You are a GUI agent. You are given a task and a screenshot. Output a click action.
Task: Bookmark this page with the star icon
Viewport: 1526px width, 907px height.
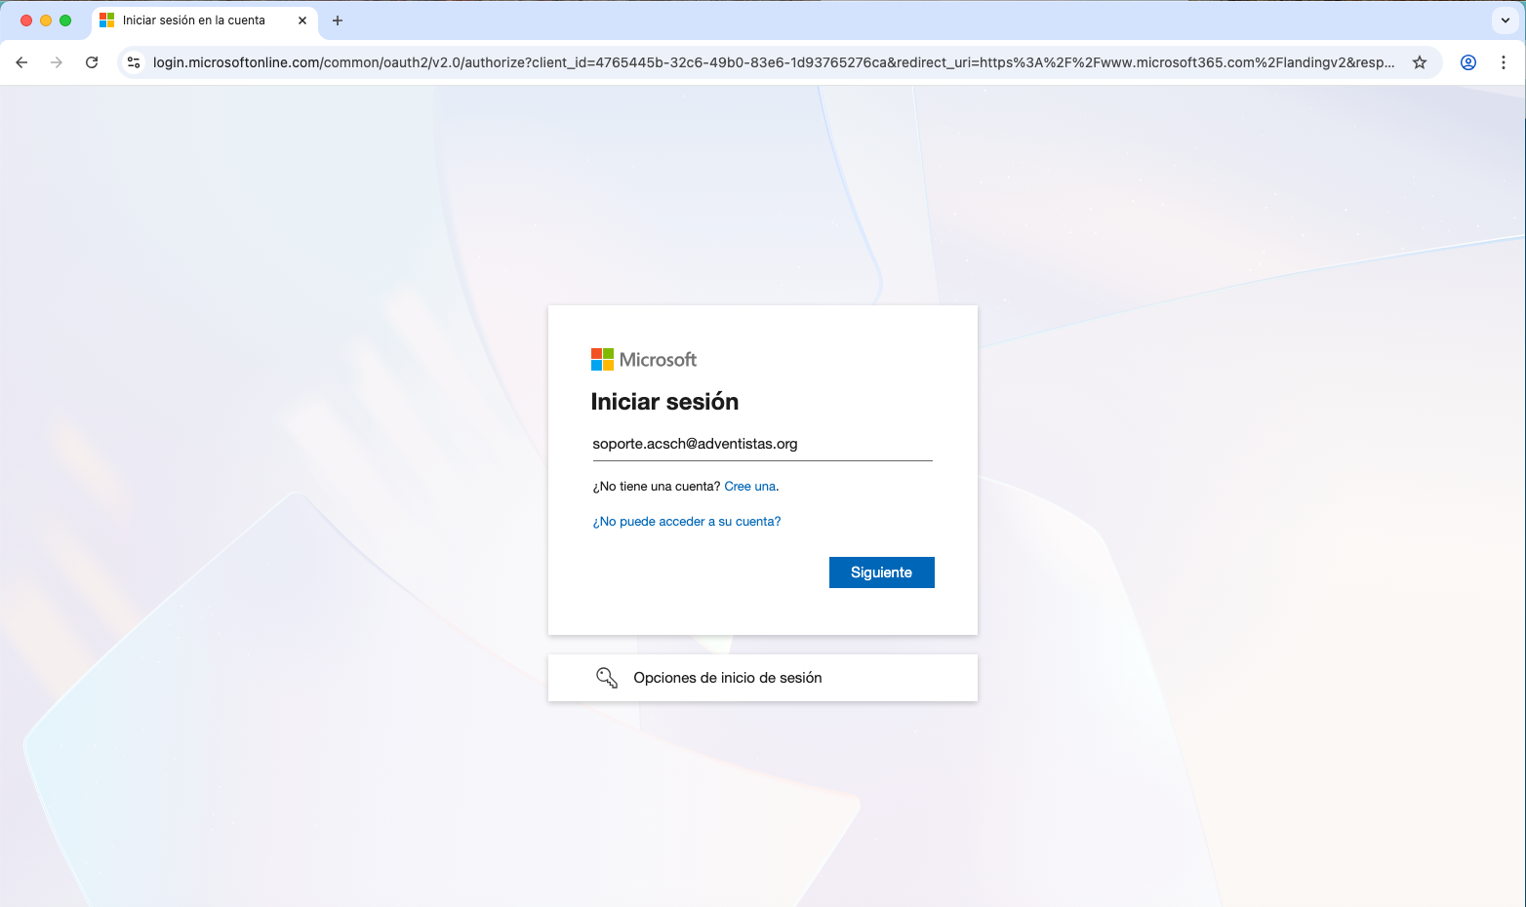[x=1420, y=62]
